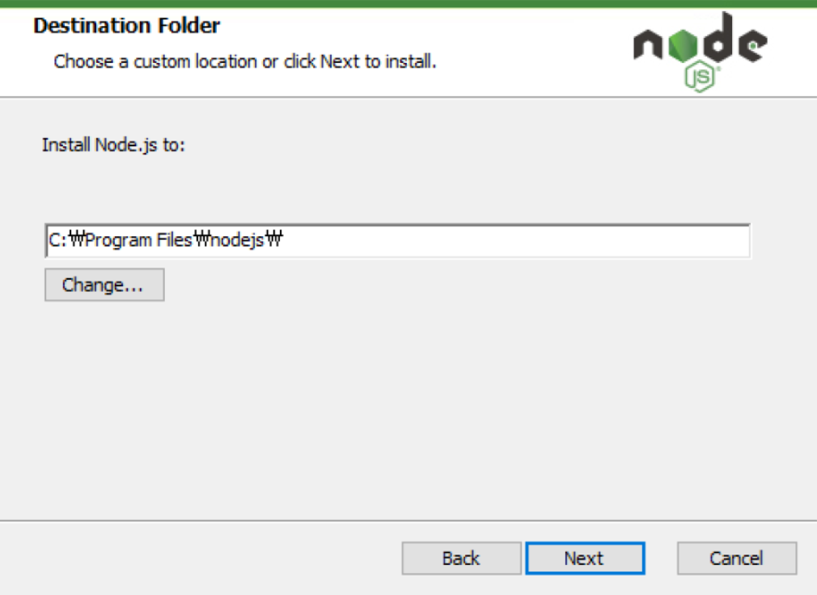Click the 'n' letter of the node logo
This screenshot has width=817, height=595.
point(648,44)
